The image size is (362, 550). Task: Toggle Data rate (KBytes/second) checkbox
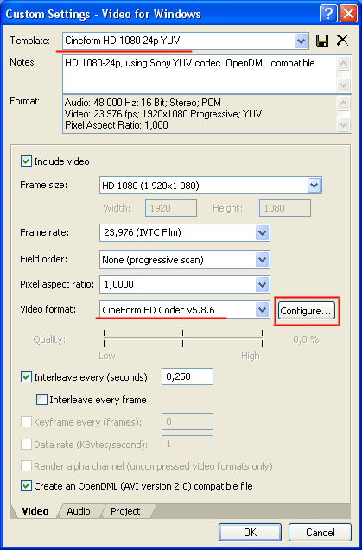(x=26, y=445)
